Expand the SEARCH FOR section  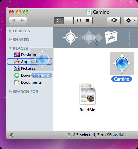[x=10, y=91]
